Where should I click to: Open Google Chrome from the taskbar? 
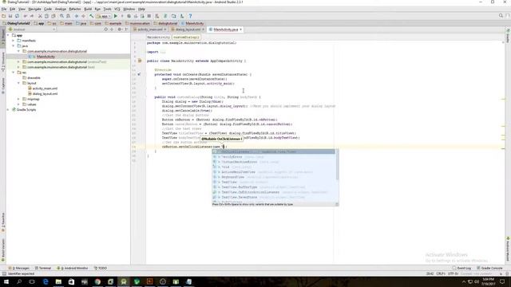tap(97, 281)
